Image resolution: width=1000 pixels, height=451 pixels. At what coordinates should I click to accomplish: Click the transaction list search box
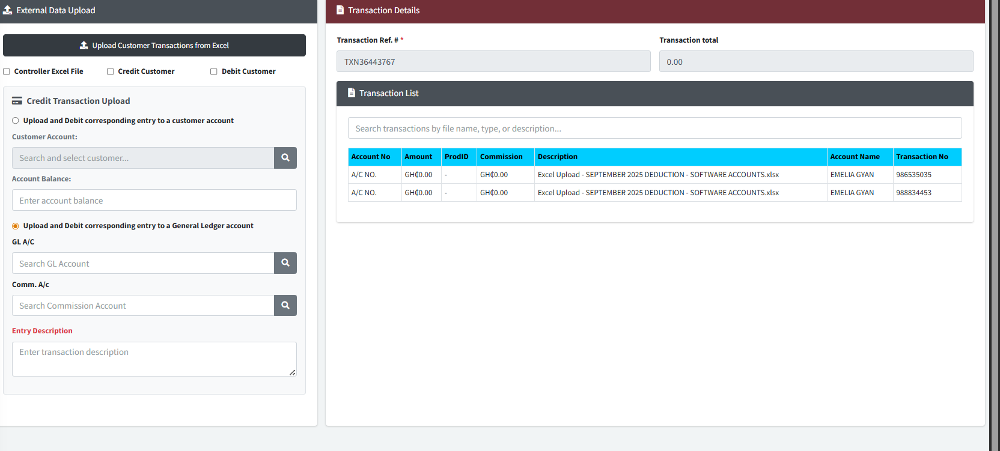click(654, 128)
